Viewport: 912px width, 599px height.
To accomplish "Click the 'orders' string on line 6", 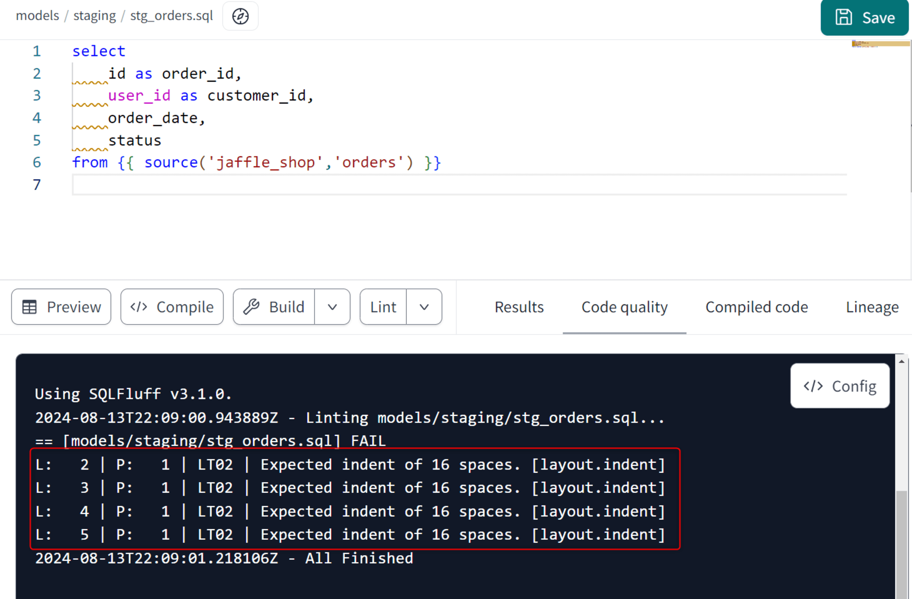I will tap(369, 163).
